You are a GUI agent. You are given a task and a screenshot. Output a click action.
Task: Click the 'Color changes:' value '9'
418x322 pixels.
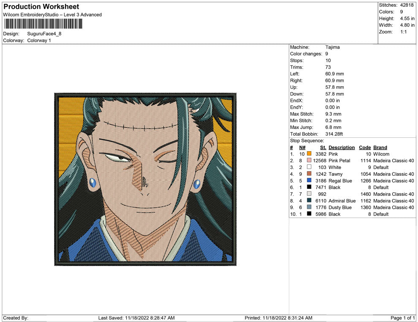(x=326, y=54)
